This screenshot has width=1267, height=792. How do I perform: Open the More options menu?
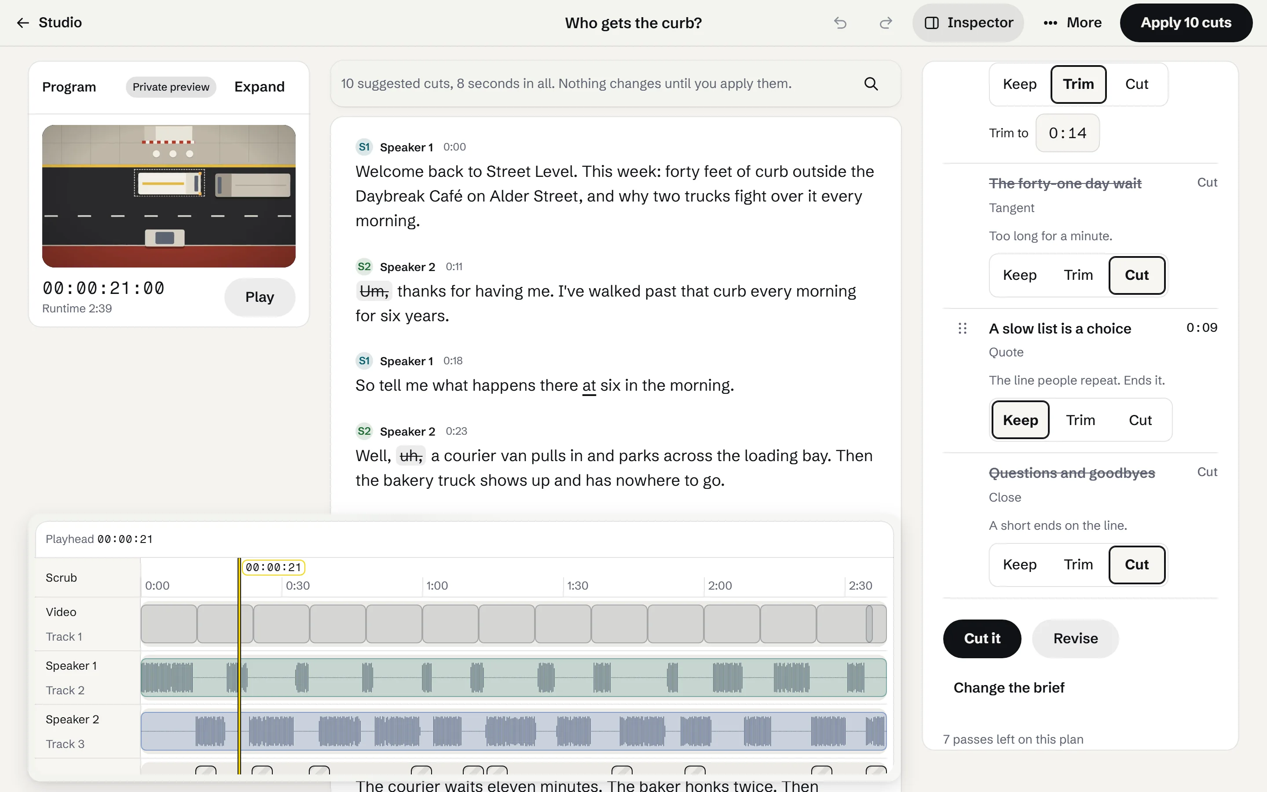(1072, 22)
